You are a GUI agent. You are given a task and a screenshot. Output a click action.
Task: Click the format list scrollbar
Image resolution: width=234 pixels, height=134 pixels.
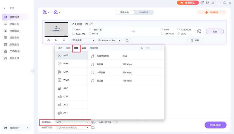click(x=87, y=69)
